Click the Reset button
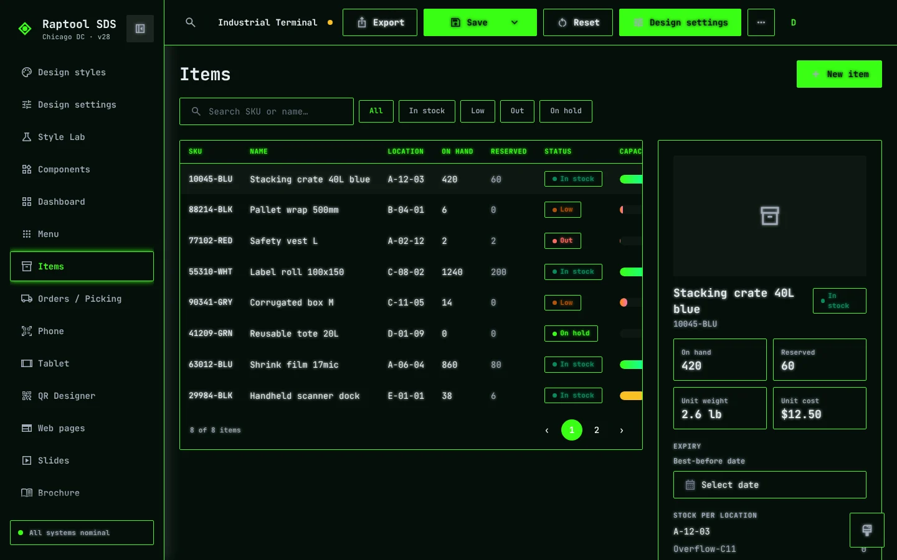The height and width of the screenshot is (560, 897). [578, 22]
